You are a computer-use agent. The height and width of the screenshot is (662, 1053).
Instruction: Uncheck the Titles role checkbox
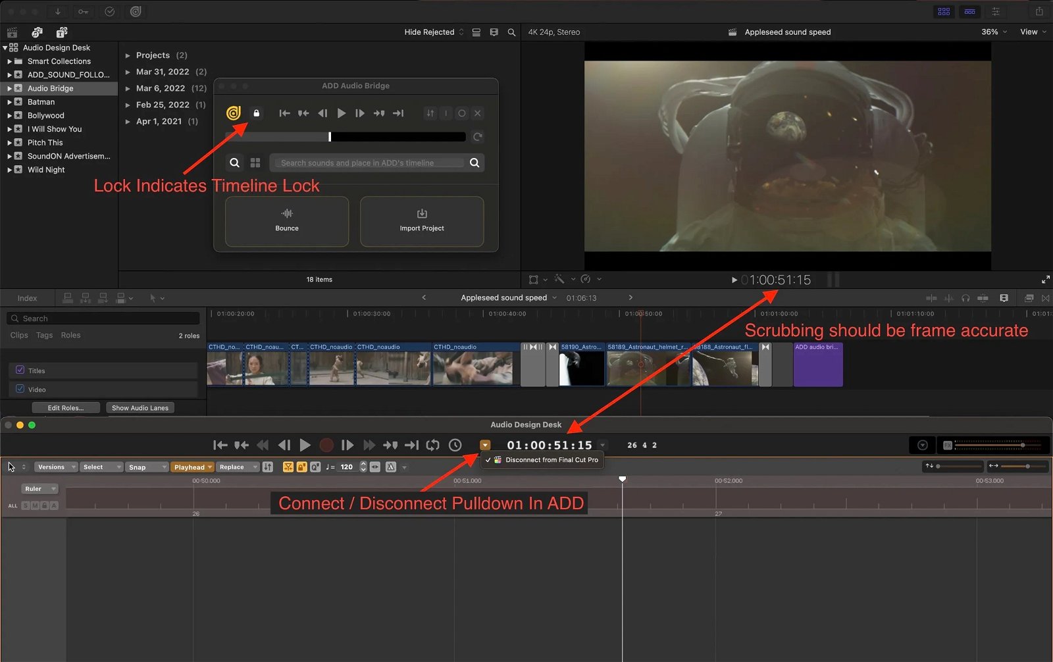(20, 370)
